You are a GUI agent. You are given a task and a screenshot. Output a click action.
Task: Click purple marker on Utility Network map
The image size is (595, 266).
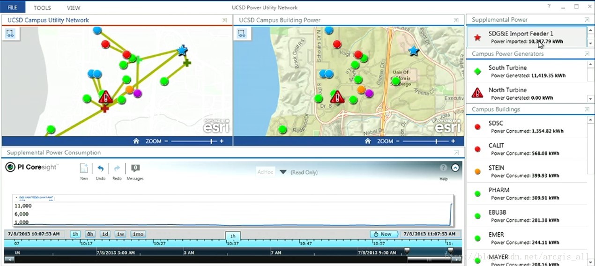[x=137, y=93]
